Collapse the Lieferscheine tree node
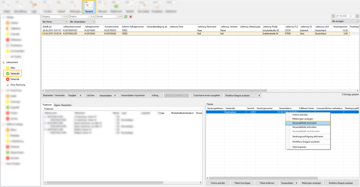Viewport: 360px width, 187px height. pos(3,62)
